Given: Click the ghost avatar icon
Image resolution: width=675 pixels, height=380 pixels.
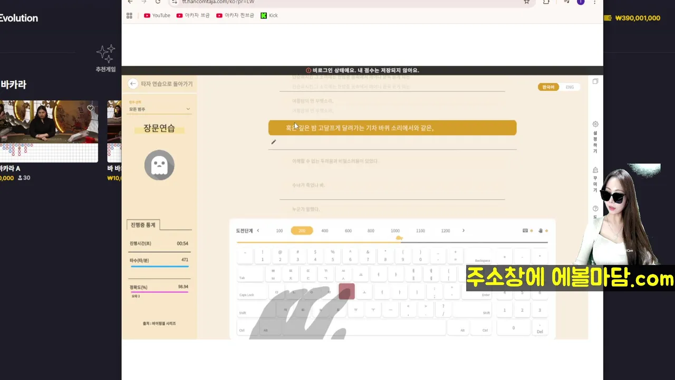Looking at the screenshot, I should tap(159, 165).
